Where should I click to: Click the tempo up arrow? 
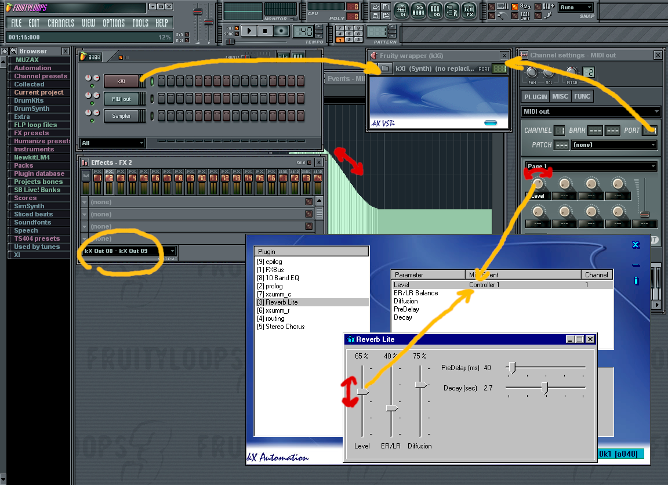318,28
